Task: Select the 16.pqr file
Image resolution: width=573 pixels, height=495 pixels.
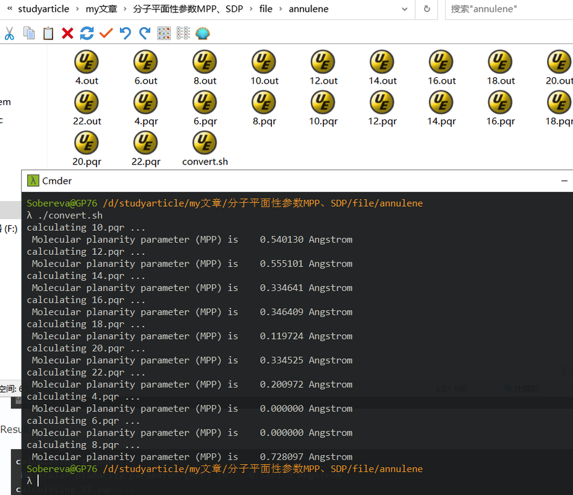Action: click(501, 109)
